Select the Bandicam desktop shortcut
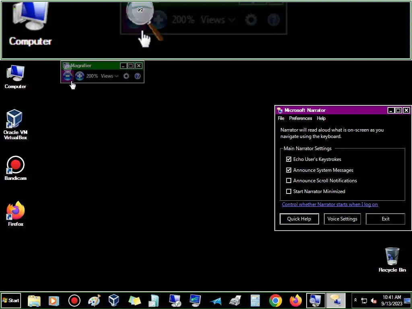Image resolution: width=412 pixels, height=309 pixels. (16, 168)
